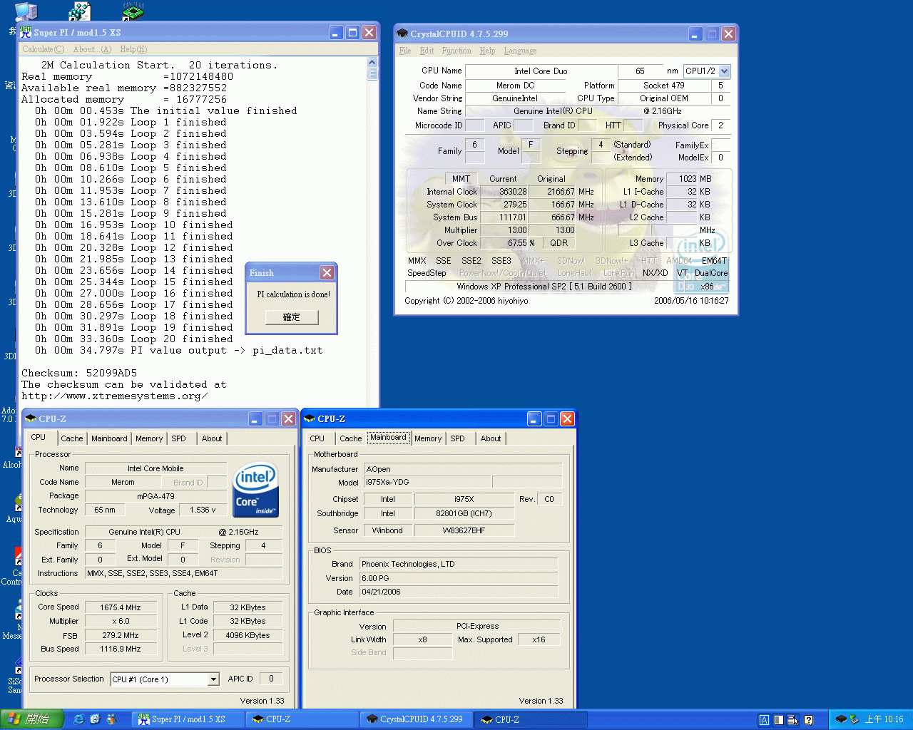Open the Function menu in CrystalCPUID
Screen dimensions: 913x730
pyautogui.click(x=456, y=51)
